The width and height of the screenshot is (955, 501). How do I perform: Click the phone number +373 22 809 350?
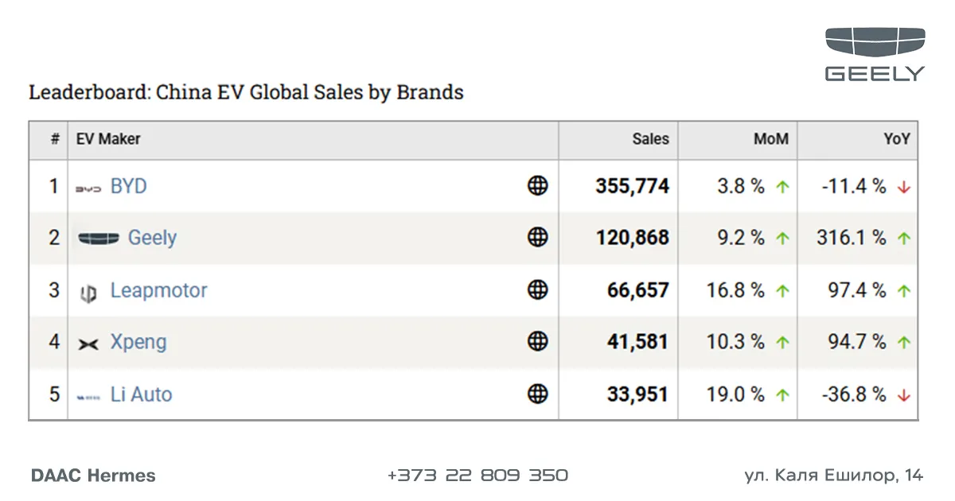tap(477, 476)
